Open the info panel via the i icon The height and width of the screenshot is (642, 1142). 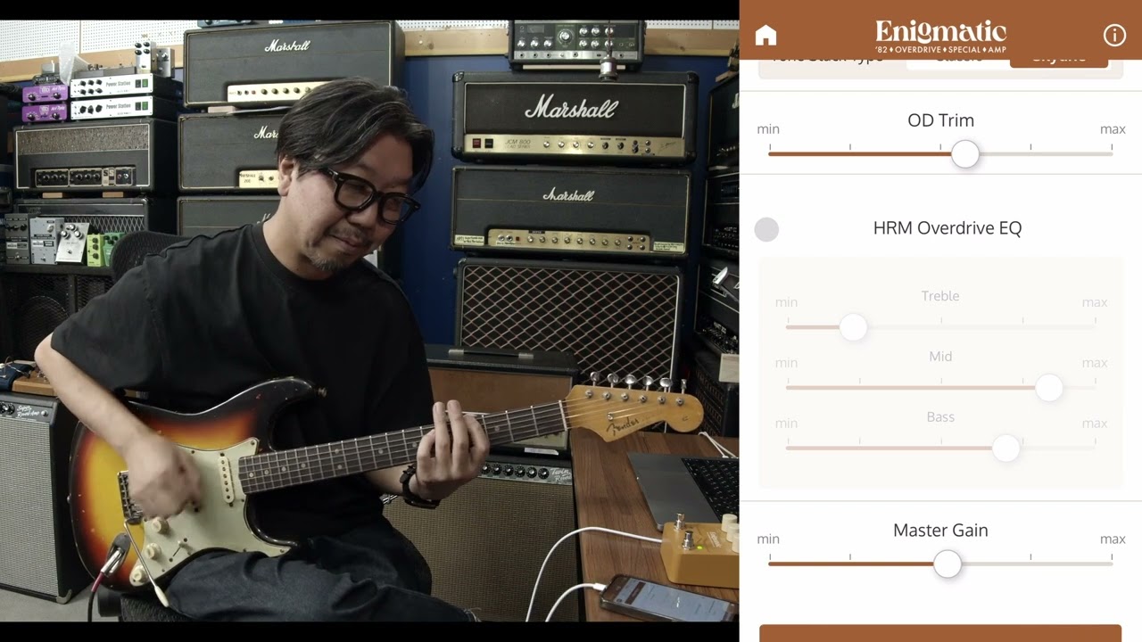(x=1113, y=35)
